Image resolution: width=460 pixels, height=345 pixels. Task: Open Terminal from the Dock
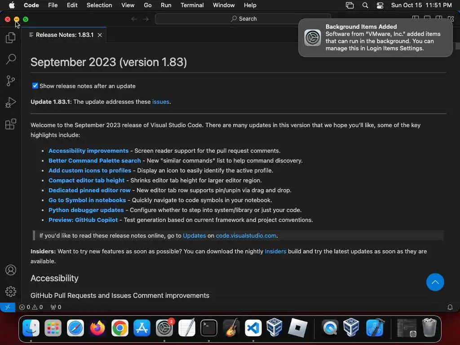pyautogui.click(x=209, y=327)
